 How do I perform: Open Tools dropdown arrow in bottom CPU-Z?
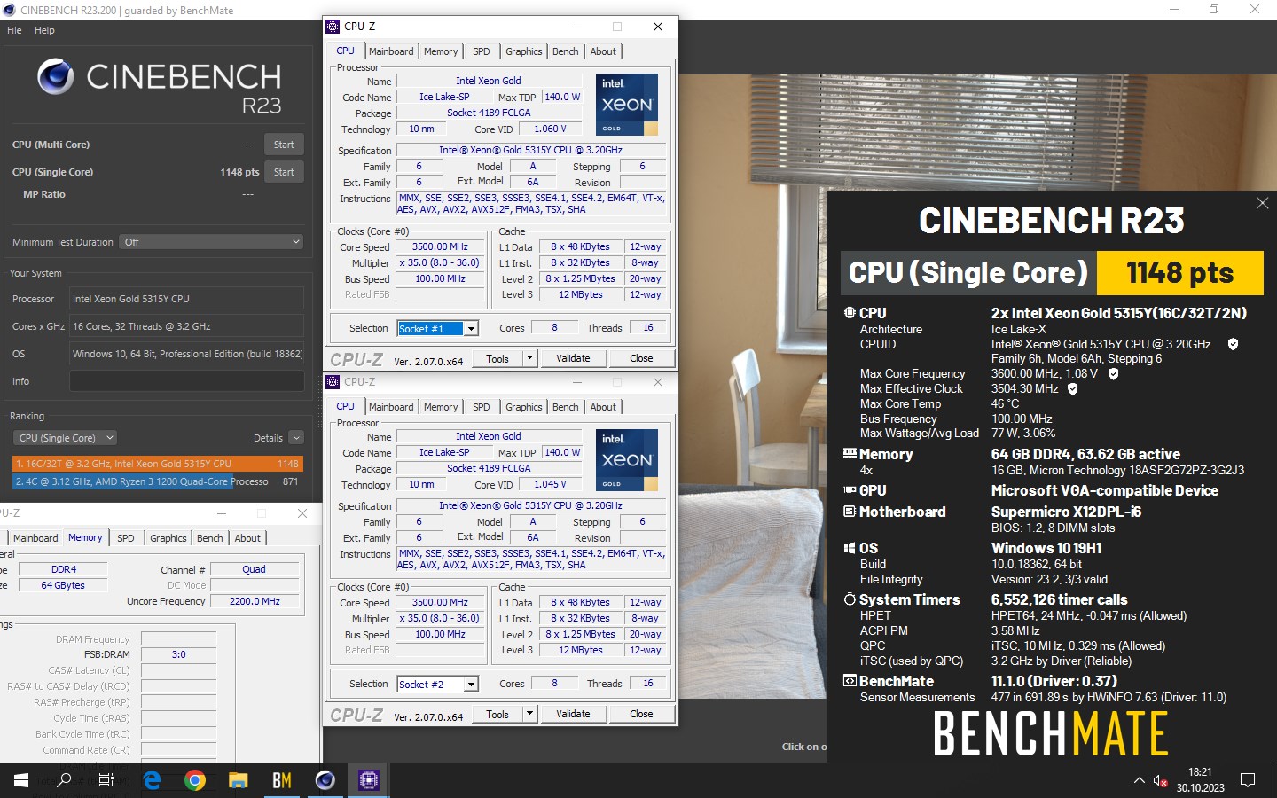coord(529,714)
